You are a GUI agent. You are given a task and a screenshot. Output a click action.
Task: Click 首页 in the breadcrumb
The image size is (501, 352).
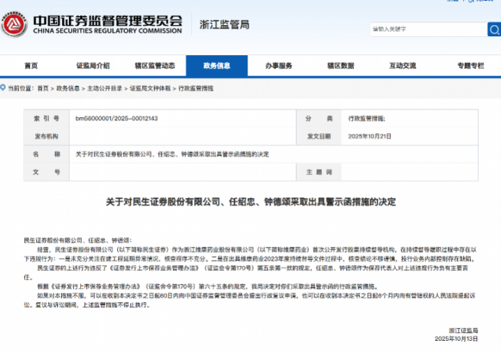(43, 89)
